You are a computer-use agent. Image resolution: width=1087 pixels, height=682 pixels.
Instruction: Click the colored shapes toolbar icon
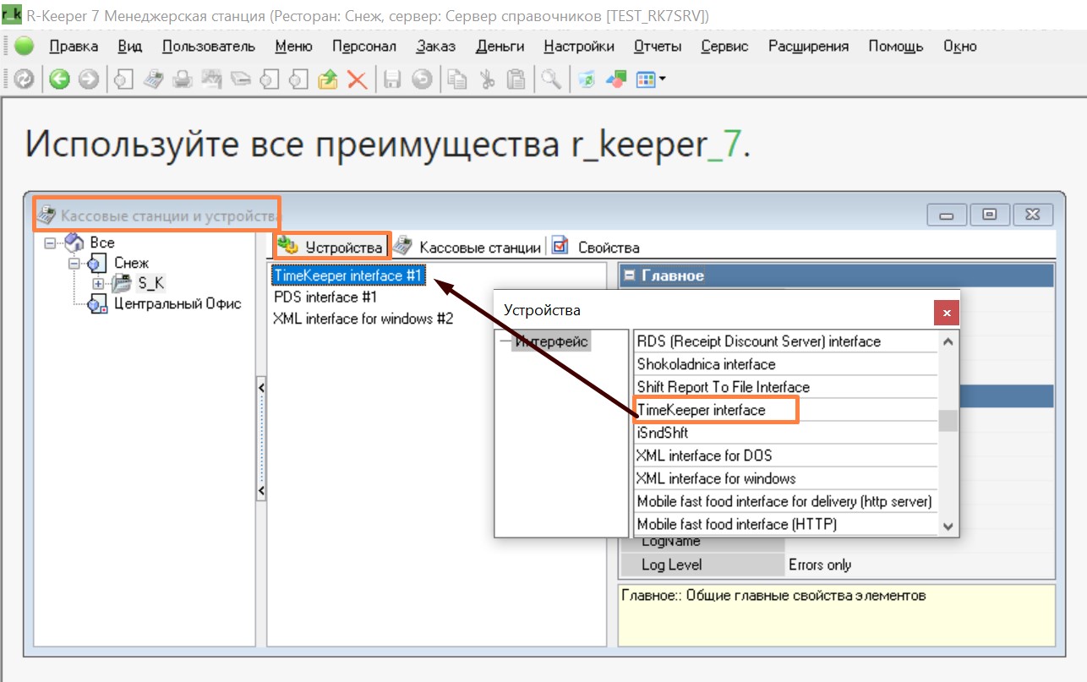click(x=617, y=79)
